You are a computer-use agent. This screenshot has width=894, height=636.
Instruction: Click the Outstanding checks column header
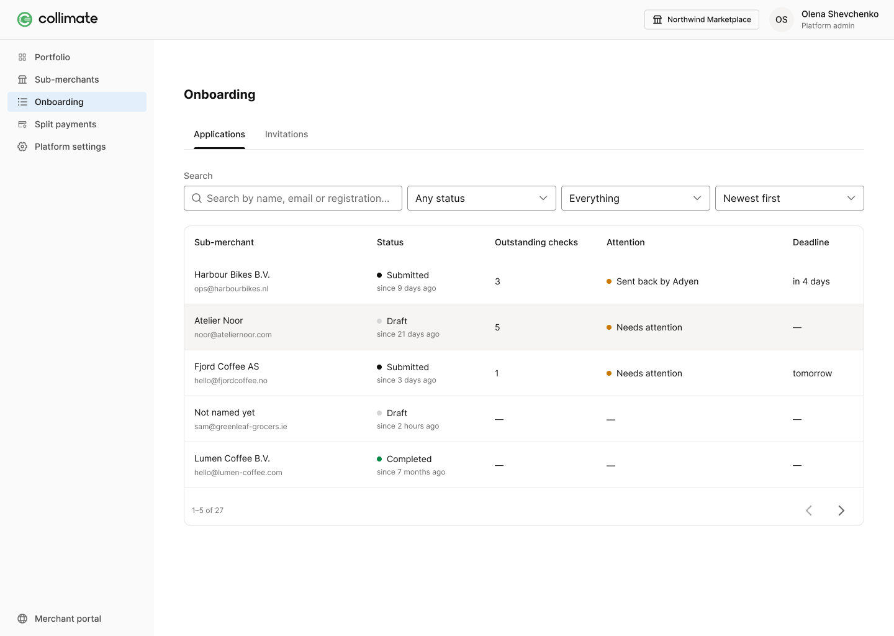(x=536, y=242)
